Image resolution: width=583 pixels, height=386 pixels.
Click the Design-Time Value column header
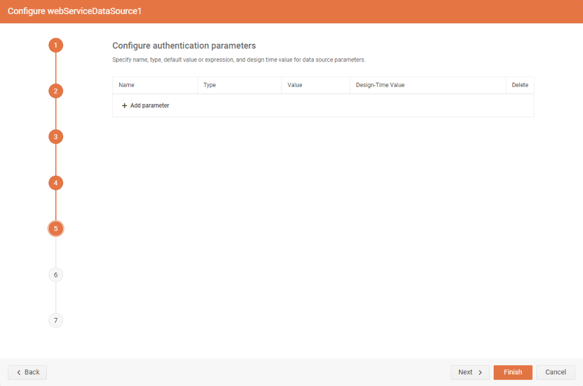380,85
